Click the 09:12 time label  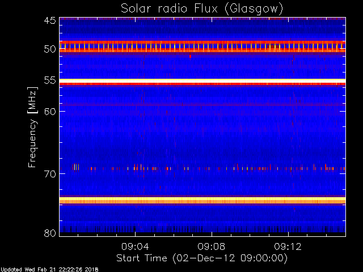(x=288, y=246)
